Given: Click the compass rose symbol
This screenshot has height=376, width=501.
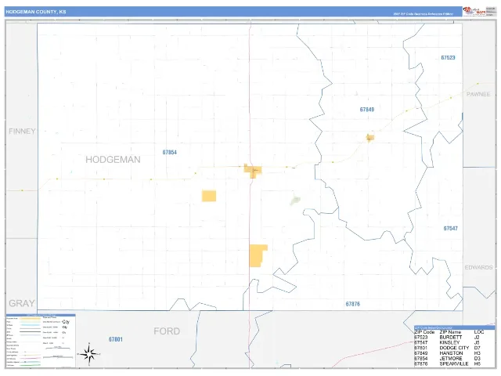Looking at the screenshot, I should (x=89, y=354).
